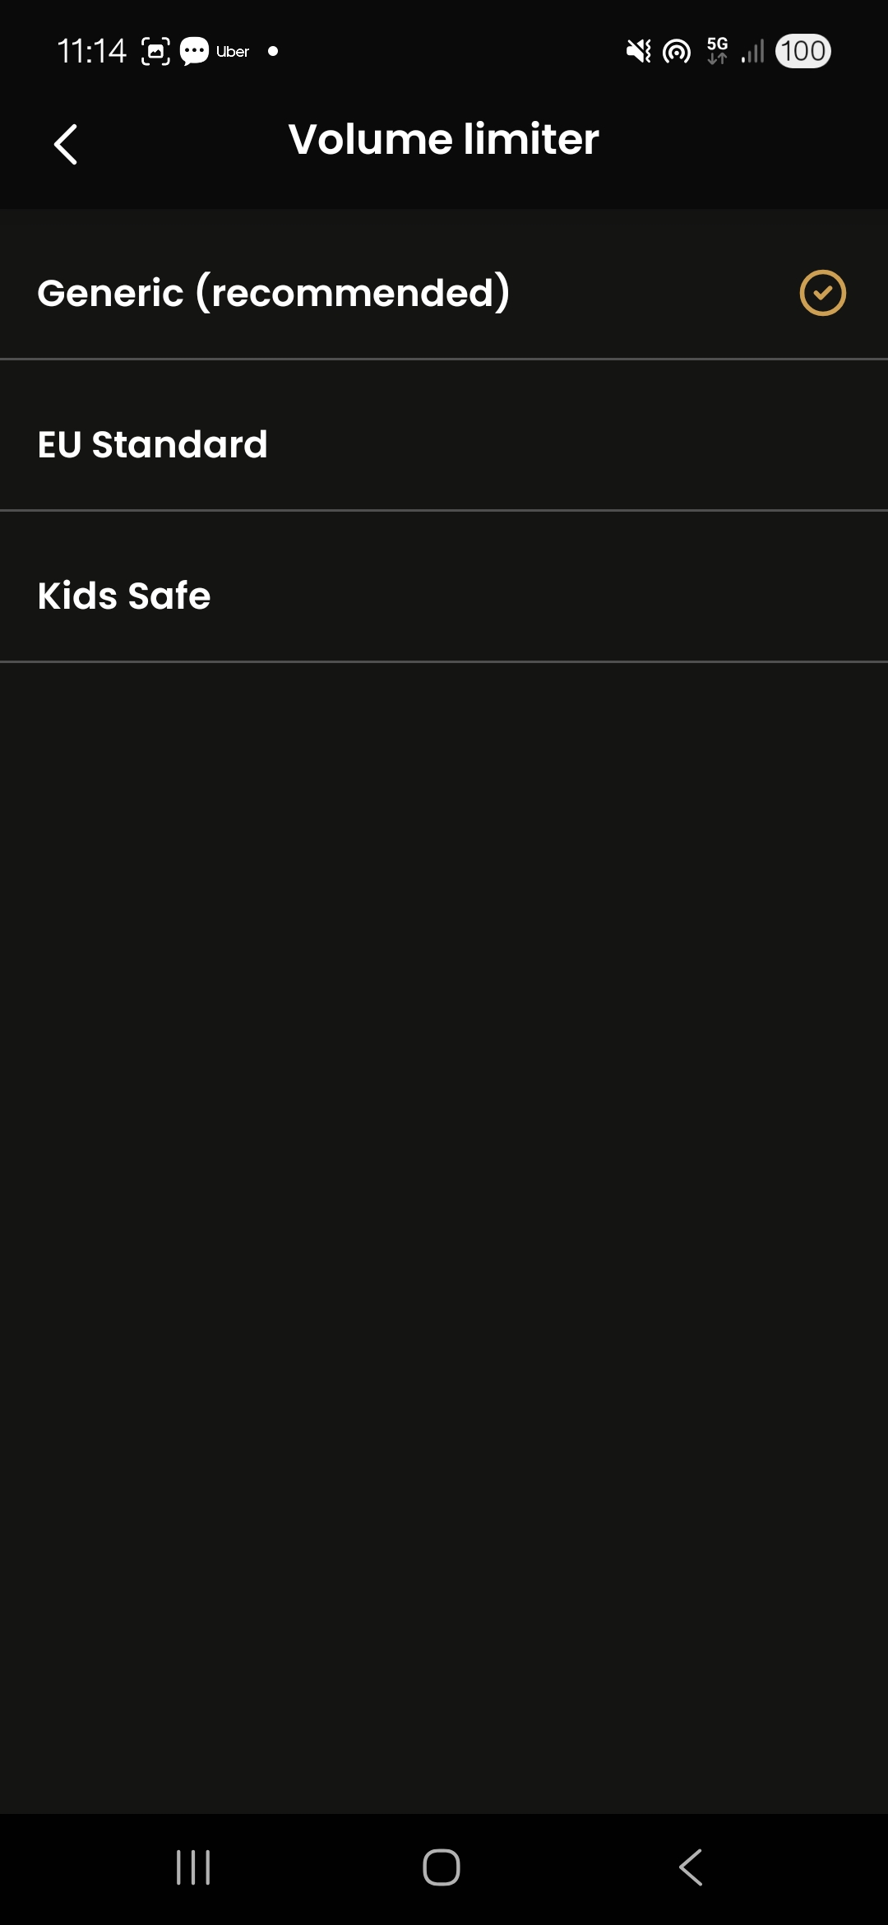Tap the clock showing 11:14
888x1925 pixels.
coord(91,51)
